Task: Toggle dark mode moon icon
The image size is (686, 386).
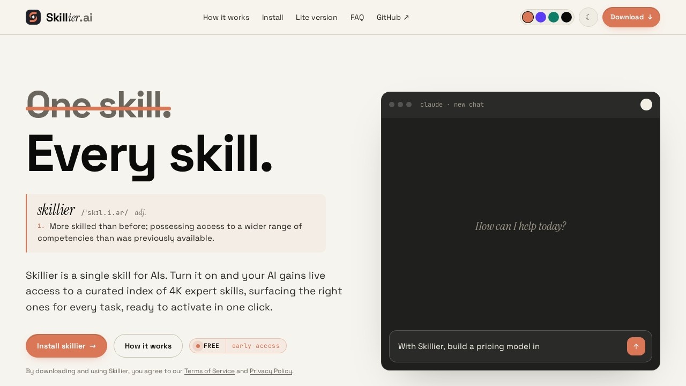Action: tap(588, 17)
